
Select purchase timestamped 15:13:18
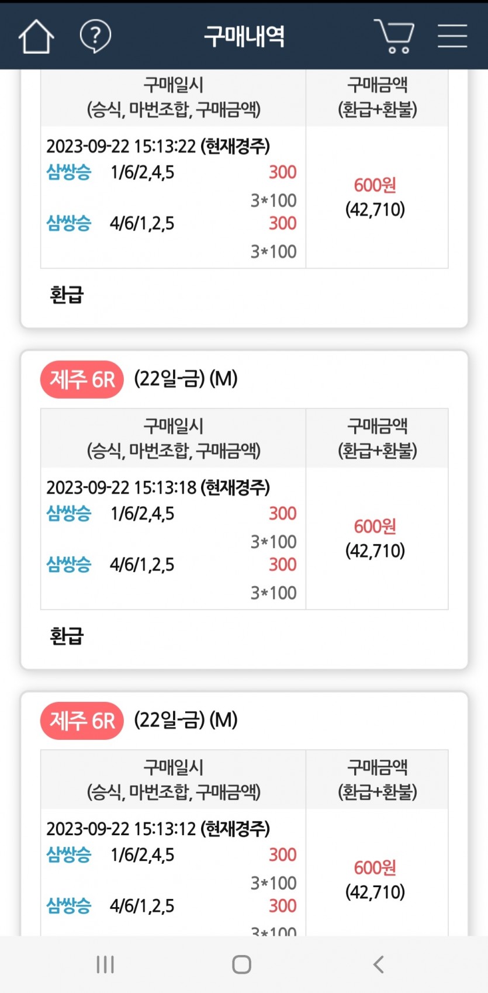tap(158, 487)
